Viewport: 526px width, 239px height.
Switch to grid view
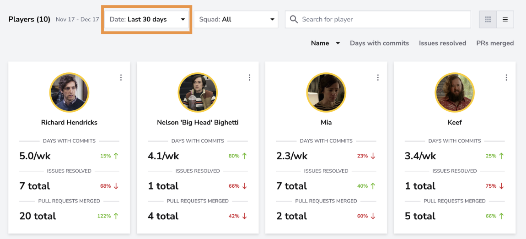tap(488, 20)
